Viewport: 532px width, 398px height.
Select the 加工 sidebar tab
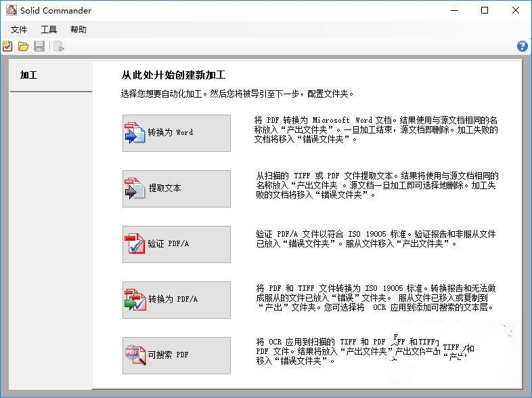point(51,75)
